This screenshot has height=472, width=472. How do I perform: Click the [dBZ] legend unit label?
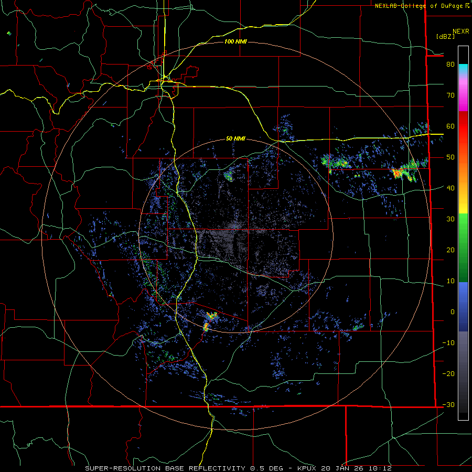coord(445,37)
